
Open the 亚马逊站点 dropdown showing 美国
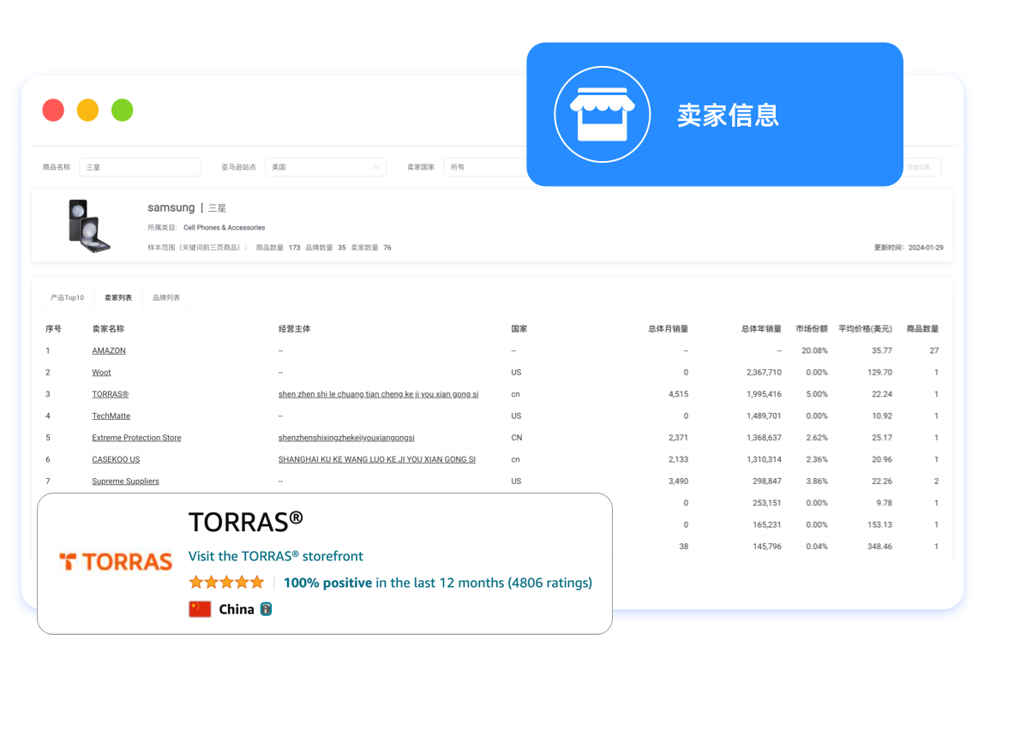click(x=326, y=167)
